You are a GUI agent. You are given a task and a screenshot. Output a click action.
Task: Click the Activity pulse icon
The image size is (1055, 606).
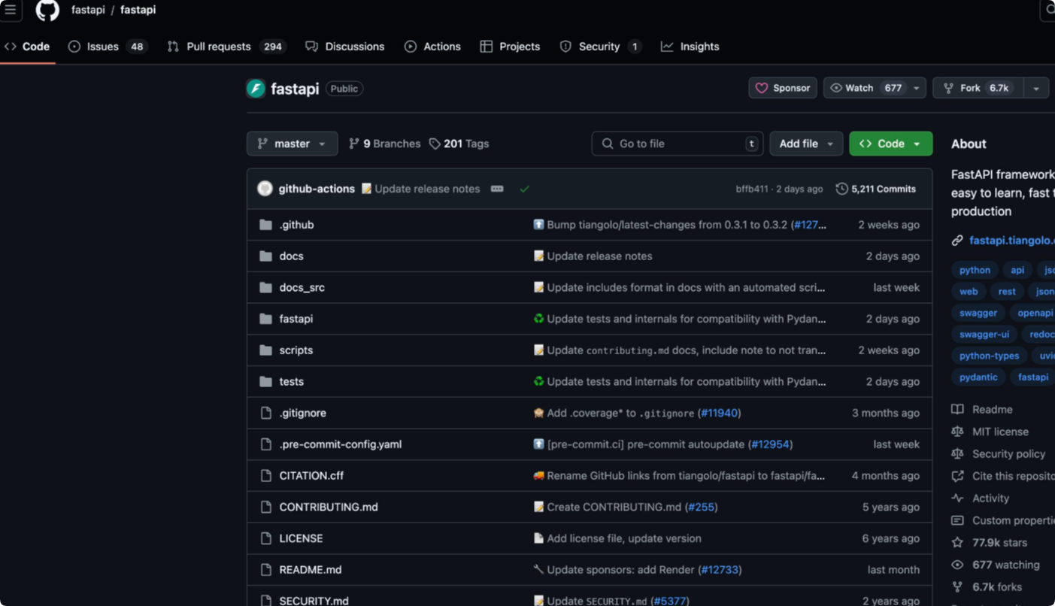click(x=957, y=498)
